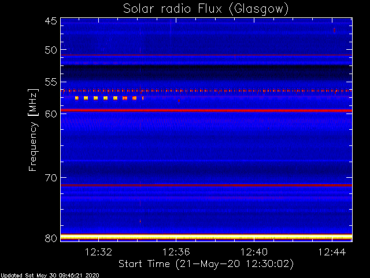Click the first yellow burst block near 57 MHz

pos(77,98)
